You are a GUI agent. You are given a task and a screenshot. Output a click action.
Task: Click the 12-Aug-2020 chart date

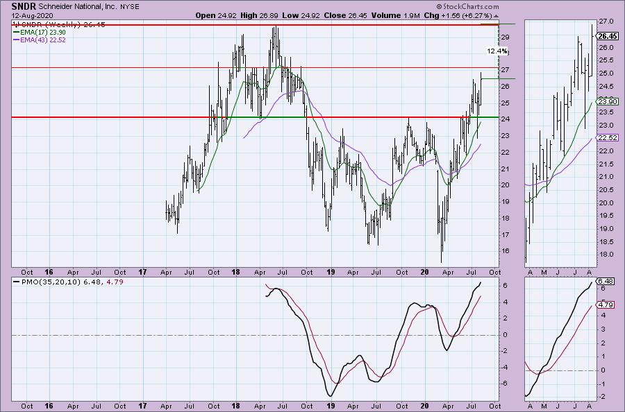32,16
